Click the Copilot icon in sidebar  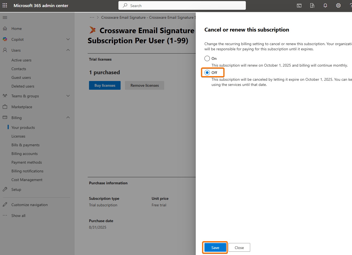pos(5,39)
